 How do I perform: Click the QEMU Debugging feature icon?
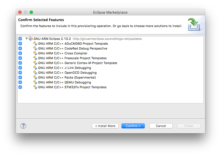pyautogui.click(x=35, y=82)
